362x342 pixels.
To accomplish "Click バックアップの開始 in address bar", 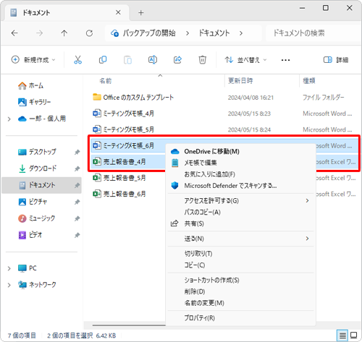I will tap(149, 33).
